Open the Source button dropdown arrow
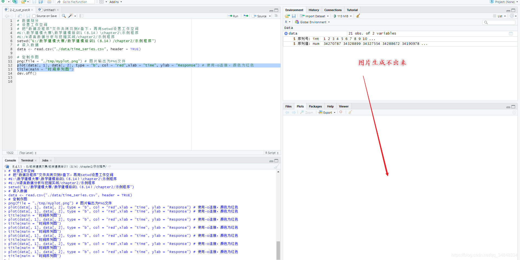This screenshot has width=520, height=260. click(270, 16)
